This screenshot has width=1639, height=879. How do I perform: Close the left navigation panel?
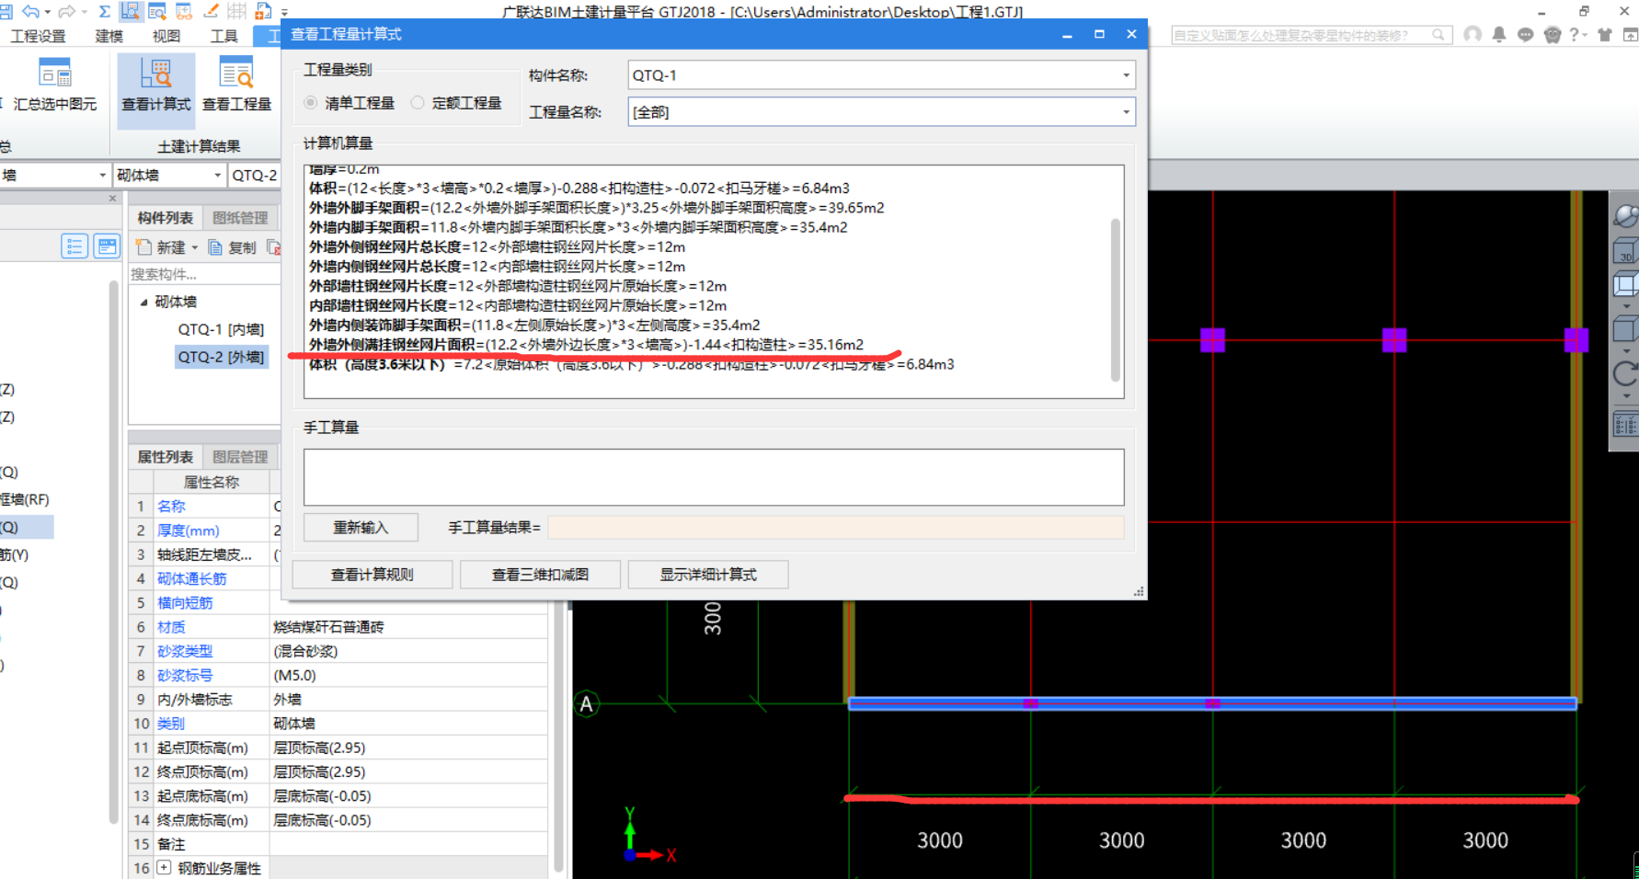pyautogui.click(x=113, y=199)
